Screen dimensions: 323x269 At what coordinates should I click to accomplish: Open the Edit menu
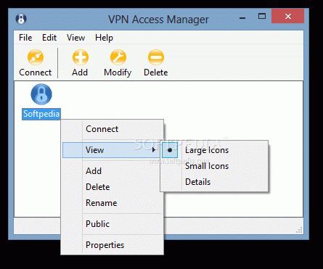(x=49, y=38)
